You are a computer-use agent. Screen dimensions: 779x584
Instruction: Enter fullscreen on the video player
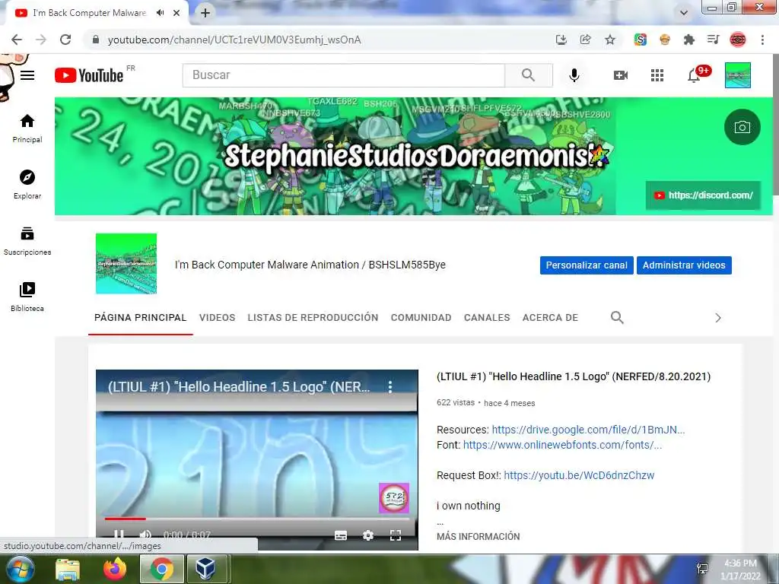(x=396, y=535)
